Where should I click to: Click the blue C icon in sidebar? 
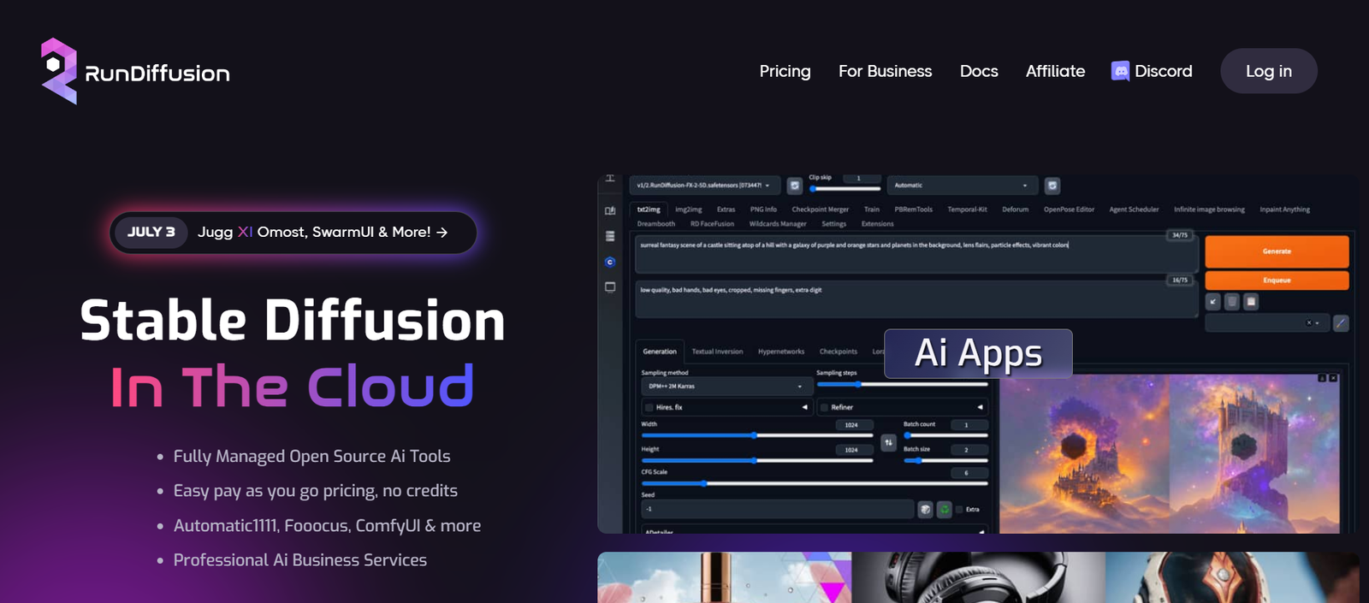(x=610, y=262)
